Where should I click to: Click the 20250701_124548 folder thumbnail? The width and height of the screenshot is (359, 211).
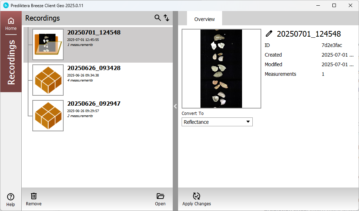click(48, 44)
